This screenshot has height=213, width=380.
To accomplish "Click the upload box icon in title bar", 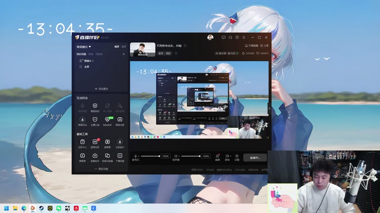I will pyautogui.click(x=237, y=37).
